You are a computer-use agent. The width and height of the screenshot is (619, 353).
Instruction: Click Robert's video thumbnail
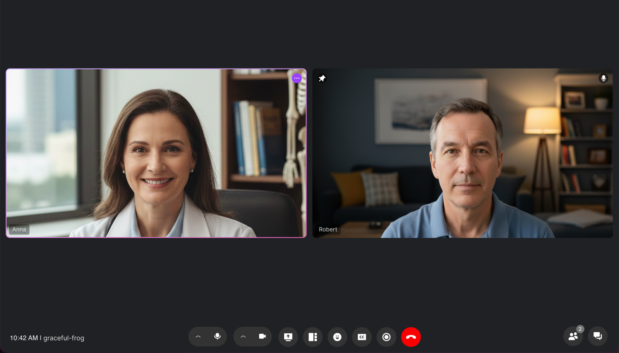462,154
